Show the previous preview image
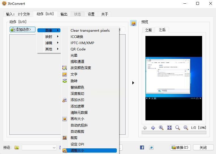Screen dimensions: 216x154 145,128
